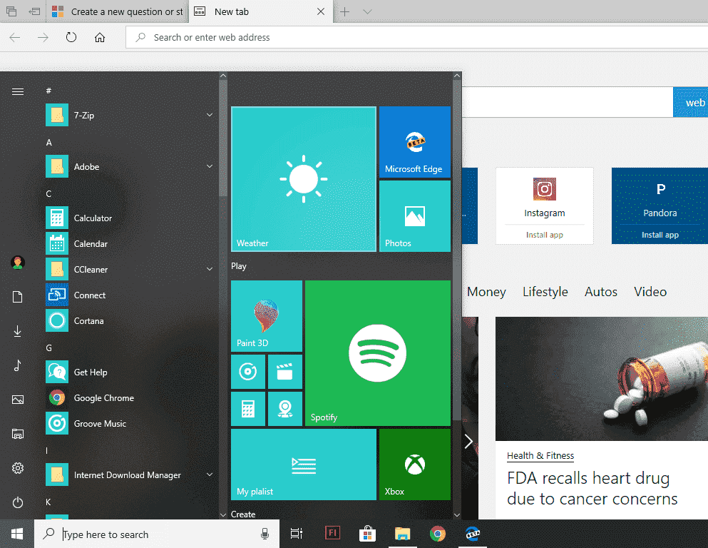Launch the Spotify tile

(x=377, y=352)
